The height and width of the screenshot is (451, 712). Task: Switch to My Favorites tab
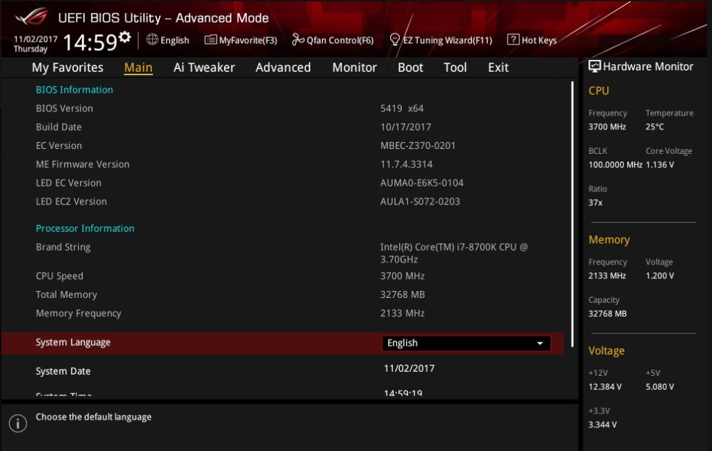[x=67, y=68]
